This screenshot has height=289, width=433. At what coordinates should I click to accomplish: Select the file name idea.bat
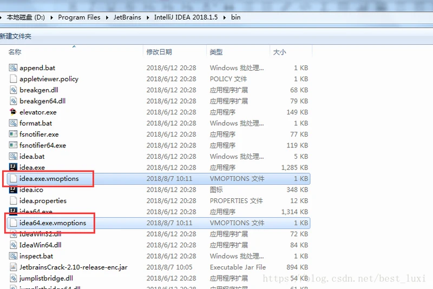32,156
